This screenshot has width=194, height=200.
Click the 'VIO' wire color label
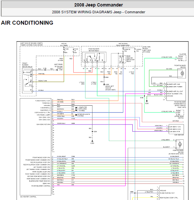pos(58,185)
